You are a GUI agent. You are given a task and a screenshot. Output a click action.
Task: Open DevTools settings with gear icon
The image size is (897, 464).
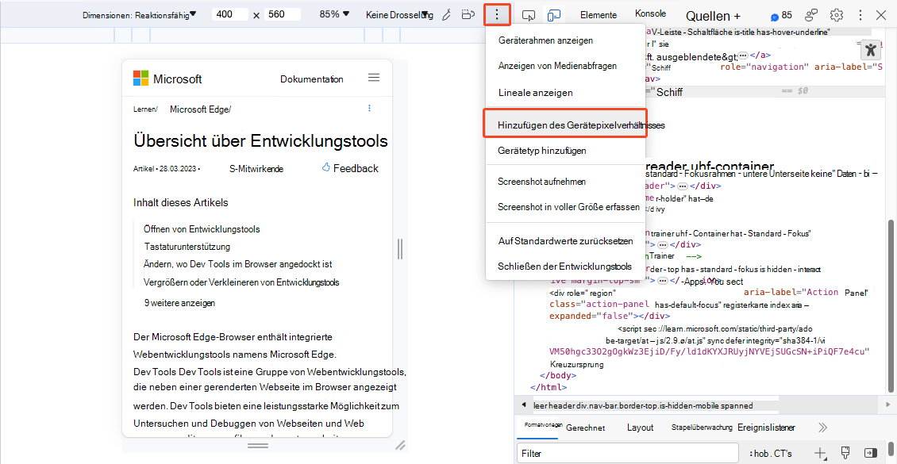(835, 14)
